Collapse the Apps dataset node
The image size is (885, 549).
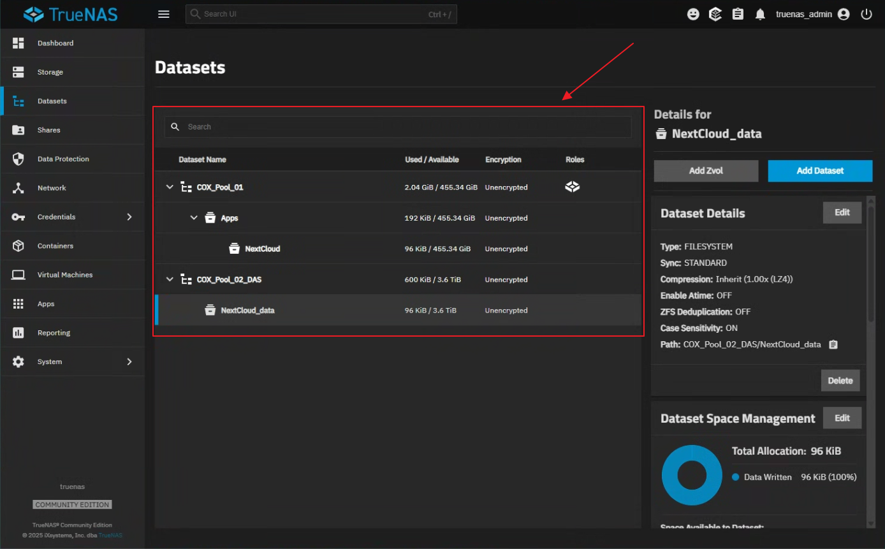point(194,218)
